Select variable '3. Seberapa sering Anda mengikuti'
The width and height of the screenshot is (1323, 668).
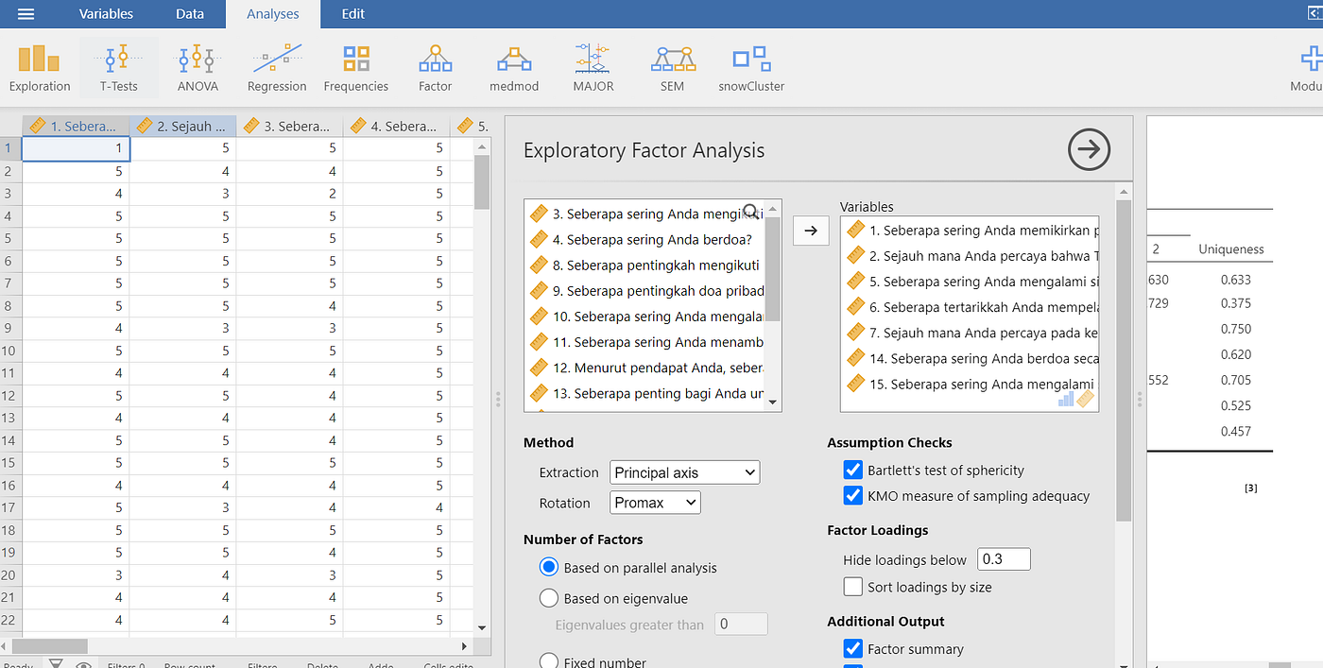click(x=644, y=214)
